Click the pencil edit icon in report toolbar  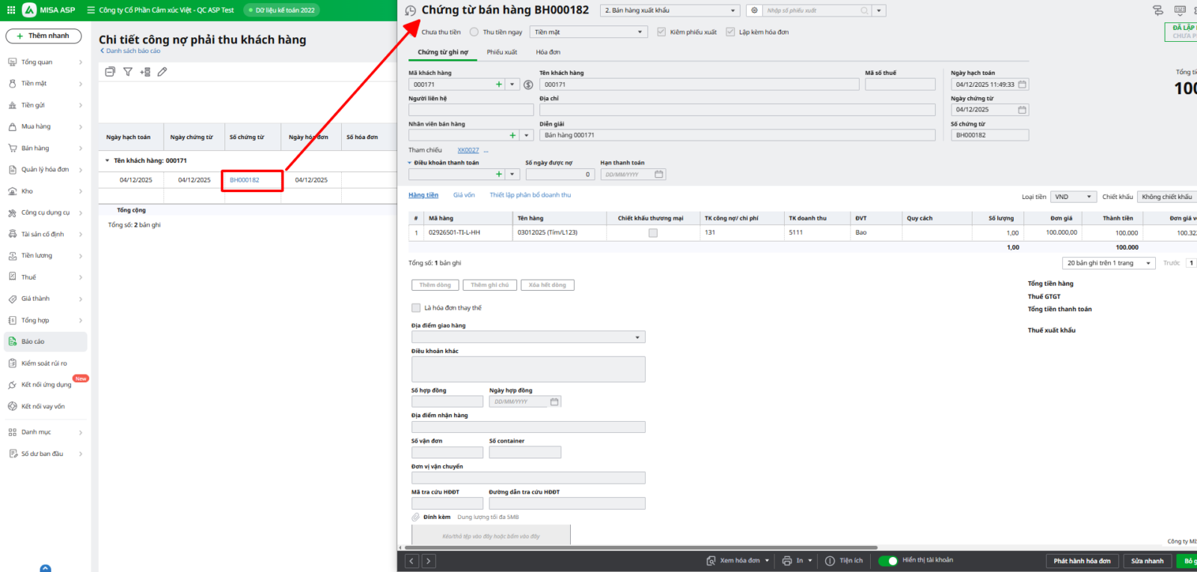click(x=162, y=72)
